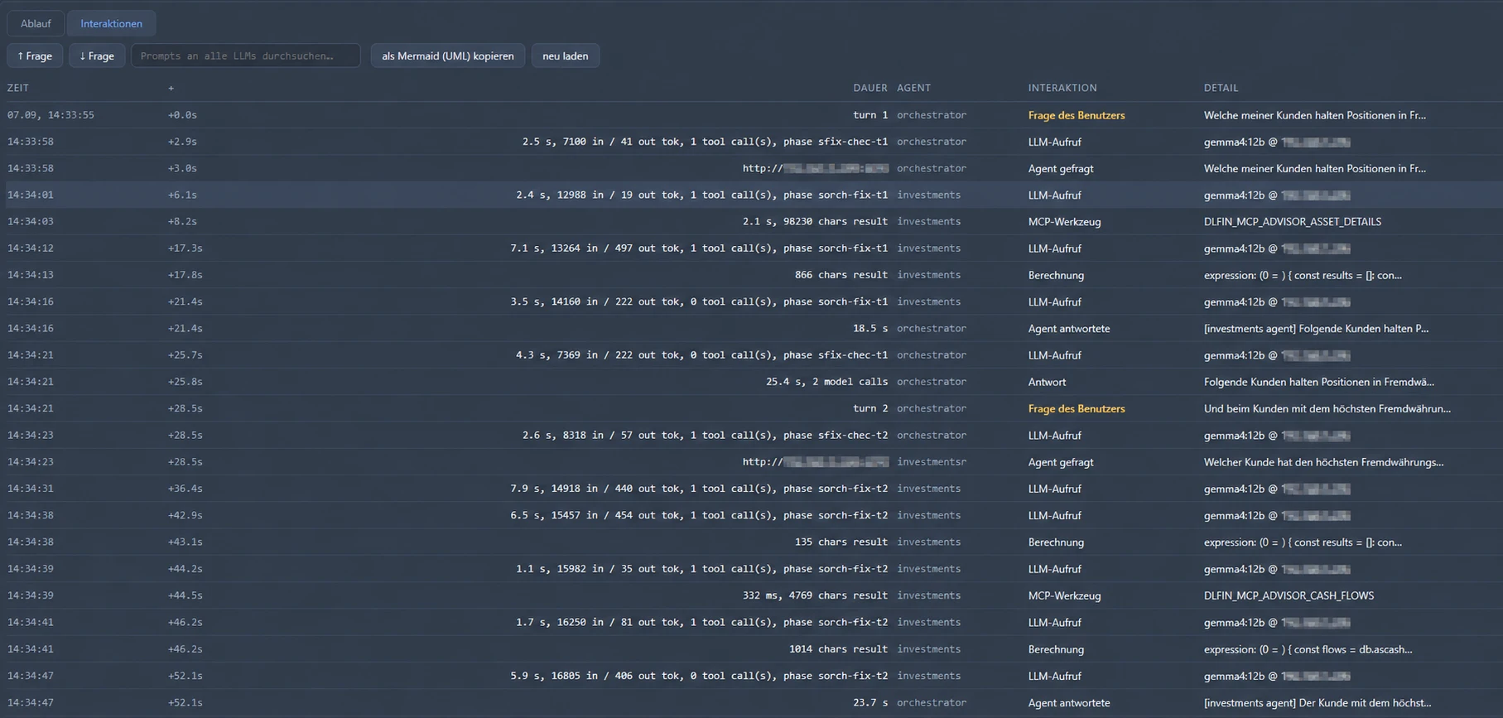The height and width of the screenshot is (718, 1503).
Task: Click the DAUER column header
Action: [x=870, y=88]
